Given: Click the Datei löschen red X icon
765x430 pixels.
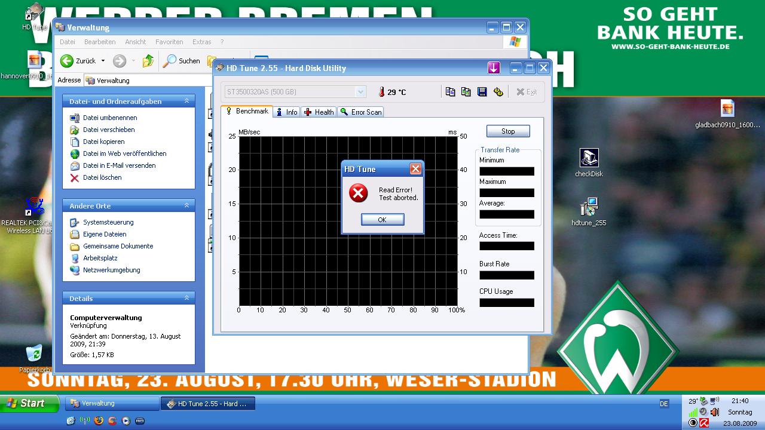Looking at the screenshot, I should click(x=75, y=177).
